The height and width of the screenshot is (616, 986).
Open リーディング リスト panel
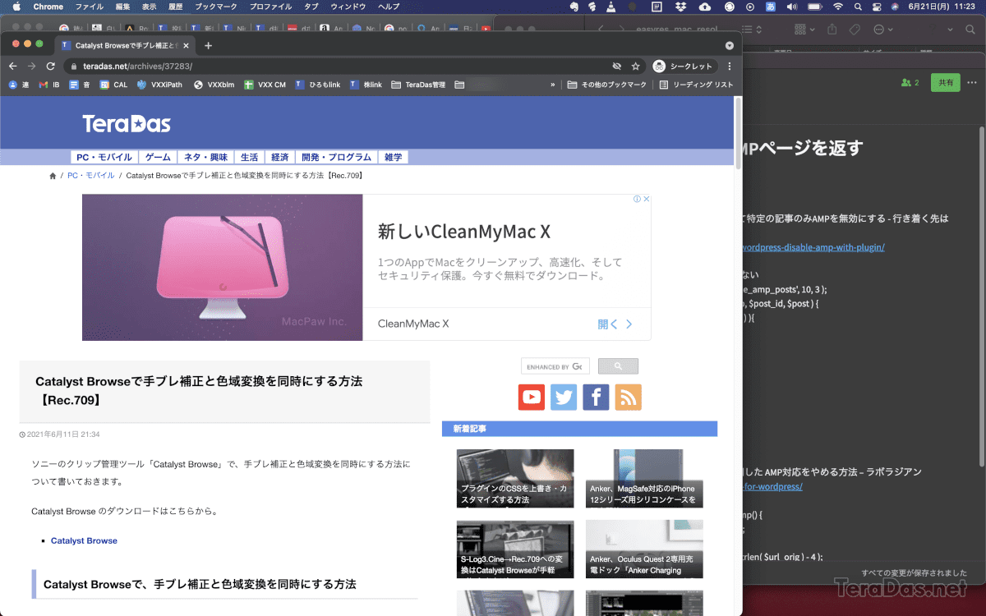click(696, 85)
